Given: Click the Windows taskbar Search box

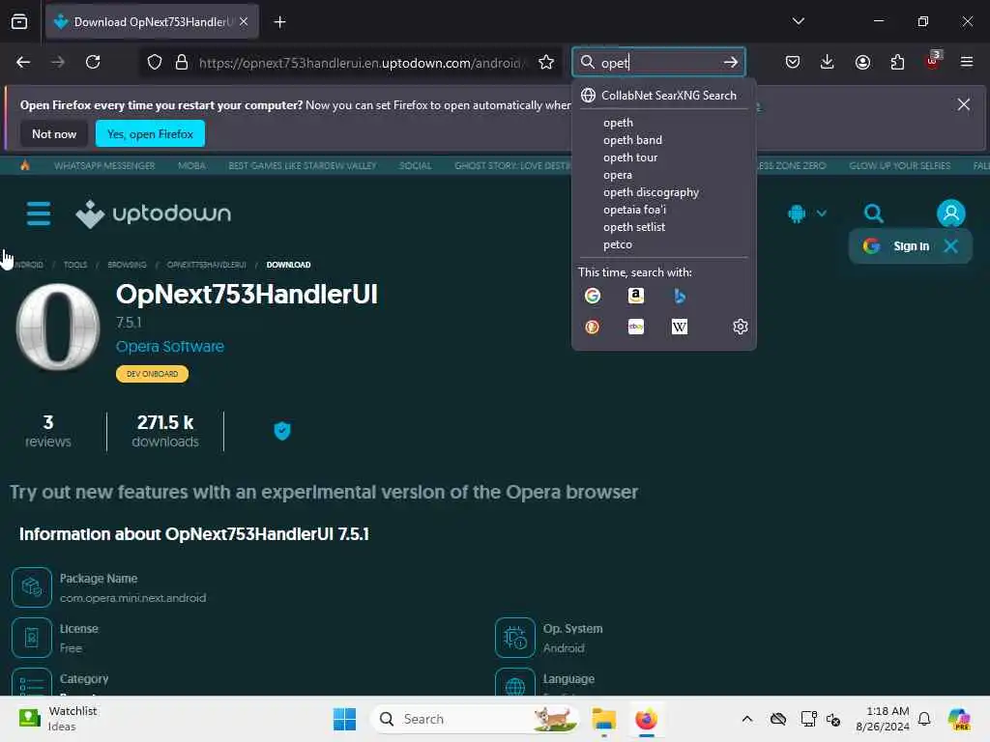Looking at the screenshot, I should pyautogui.click(x=475, y=719).
